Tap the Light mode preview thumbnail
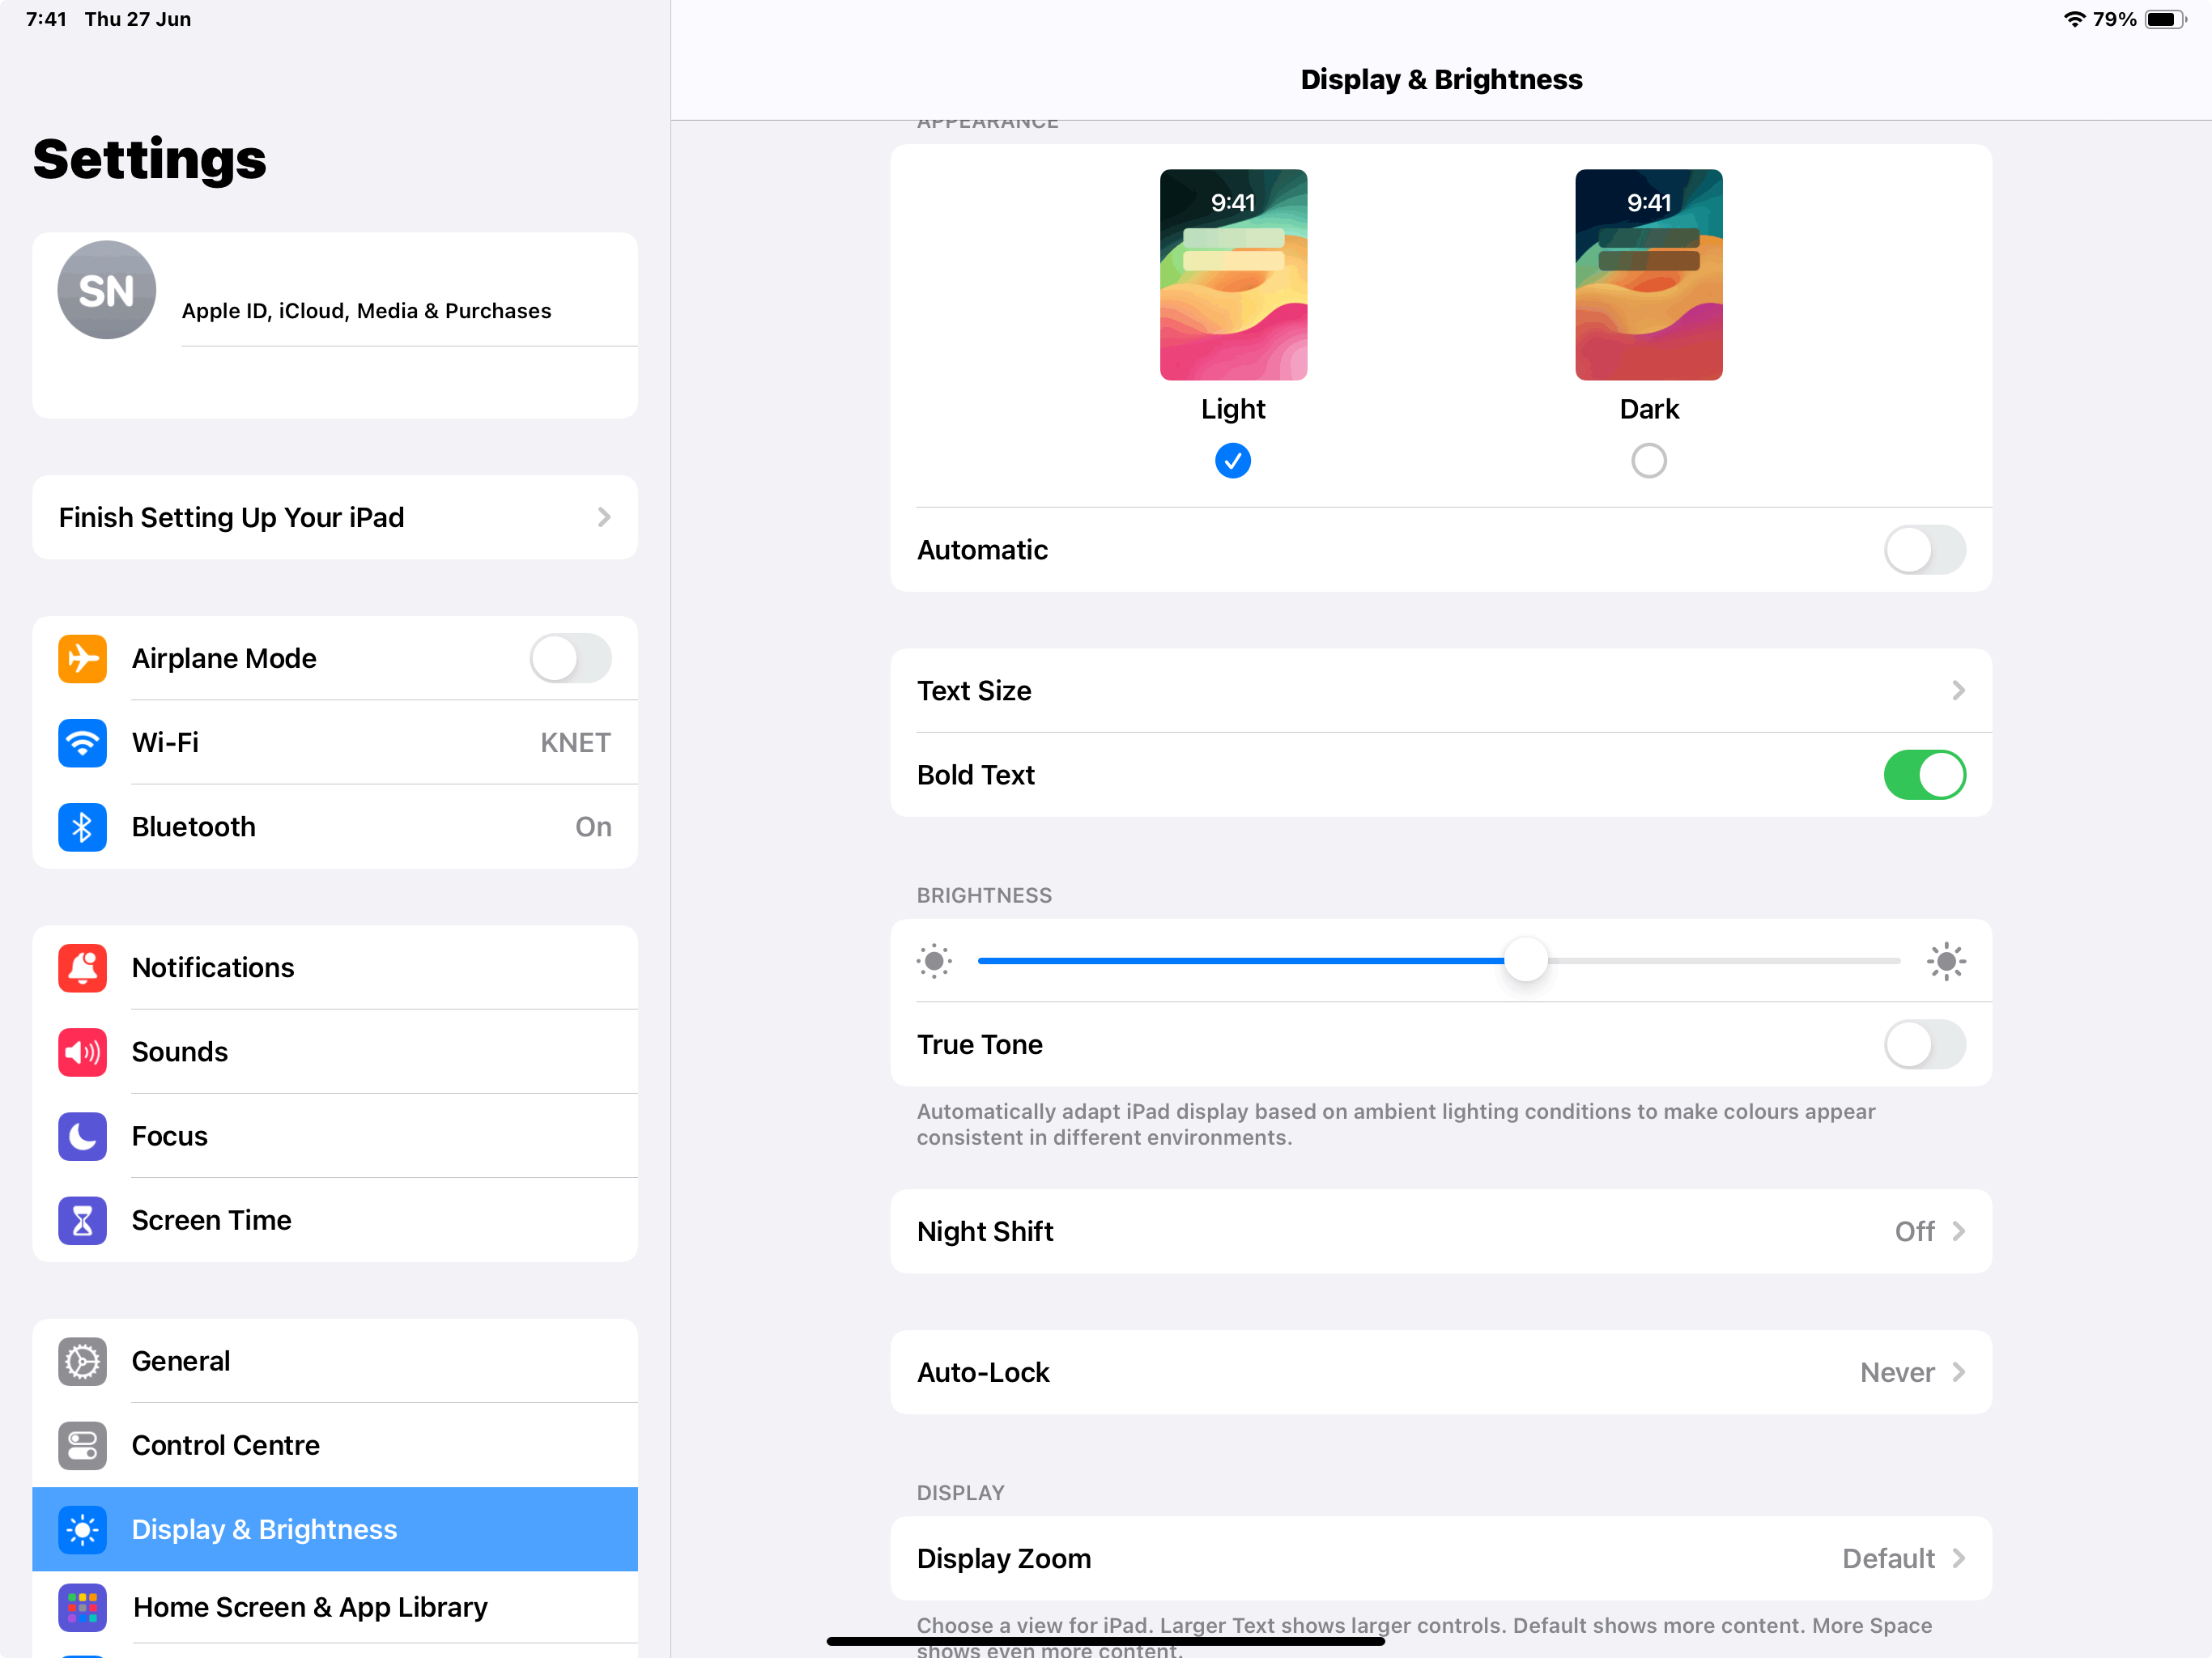This screenshot has height=1658, width=2212. tap(1233, 275)
